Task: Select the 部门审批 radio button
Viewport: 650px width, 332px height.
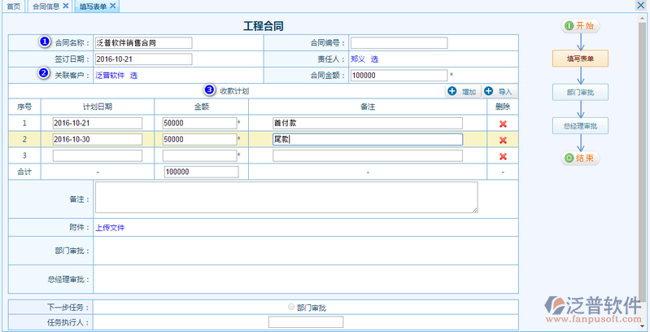Action: point(291,307)
